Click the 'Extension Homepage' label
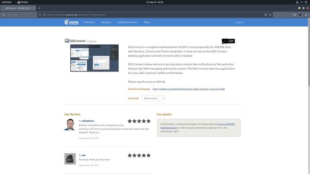 (139, 89)
